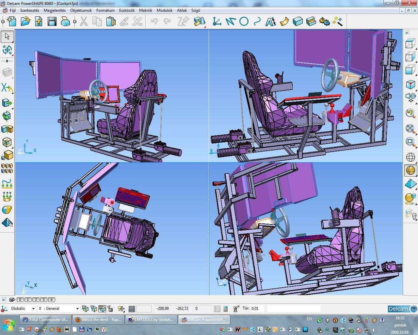Toggle the shaded globe view button
Screen dimensions: 418x335
point(410,170)
